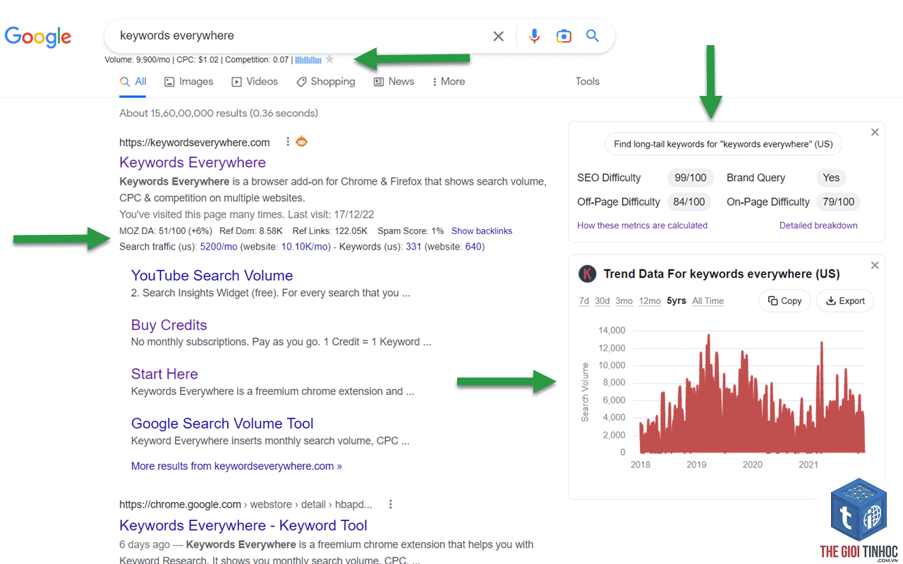The width and height of the screenshot is (903, 564).
Task: Copy the trend data with Copy button
Action: (784, 301)
